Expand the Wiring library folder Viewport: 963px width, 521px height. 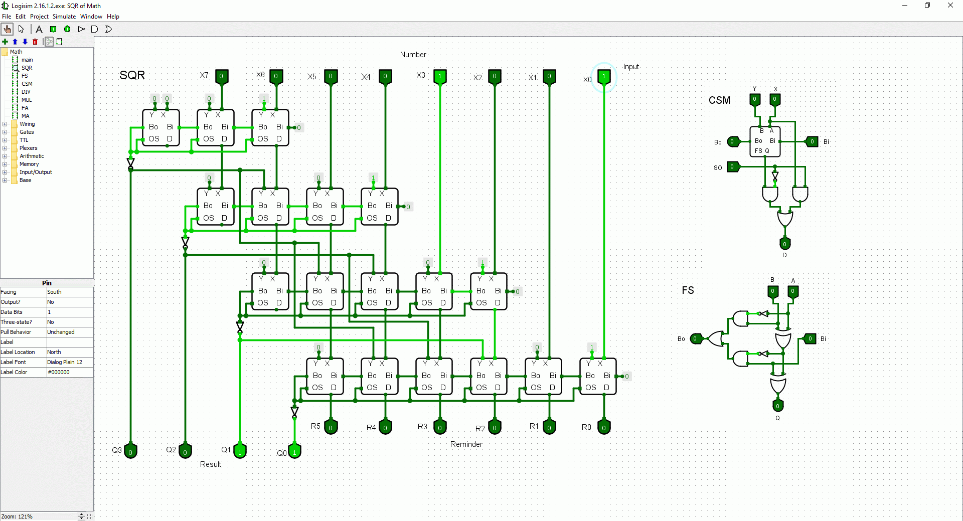click(5, 124)
